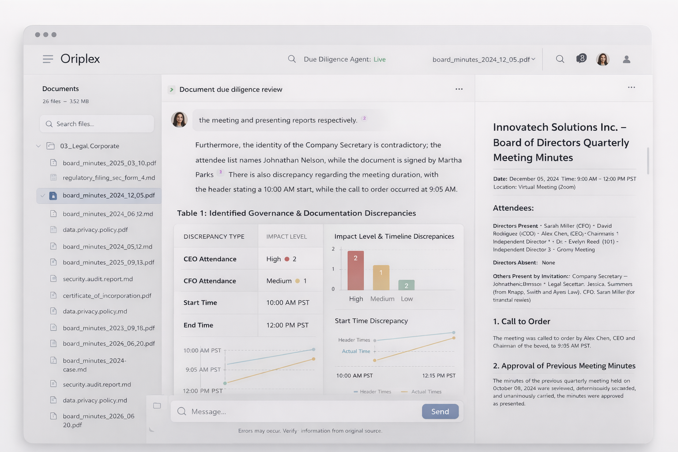
Task: Click the document preview vertical scrollbar
Action: pos(648,161)
